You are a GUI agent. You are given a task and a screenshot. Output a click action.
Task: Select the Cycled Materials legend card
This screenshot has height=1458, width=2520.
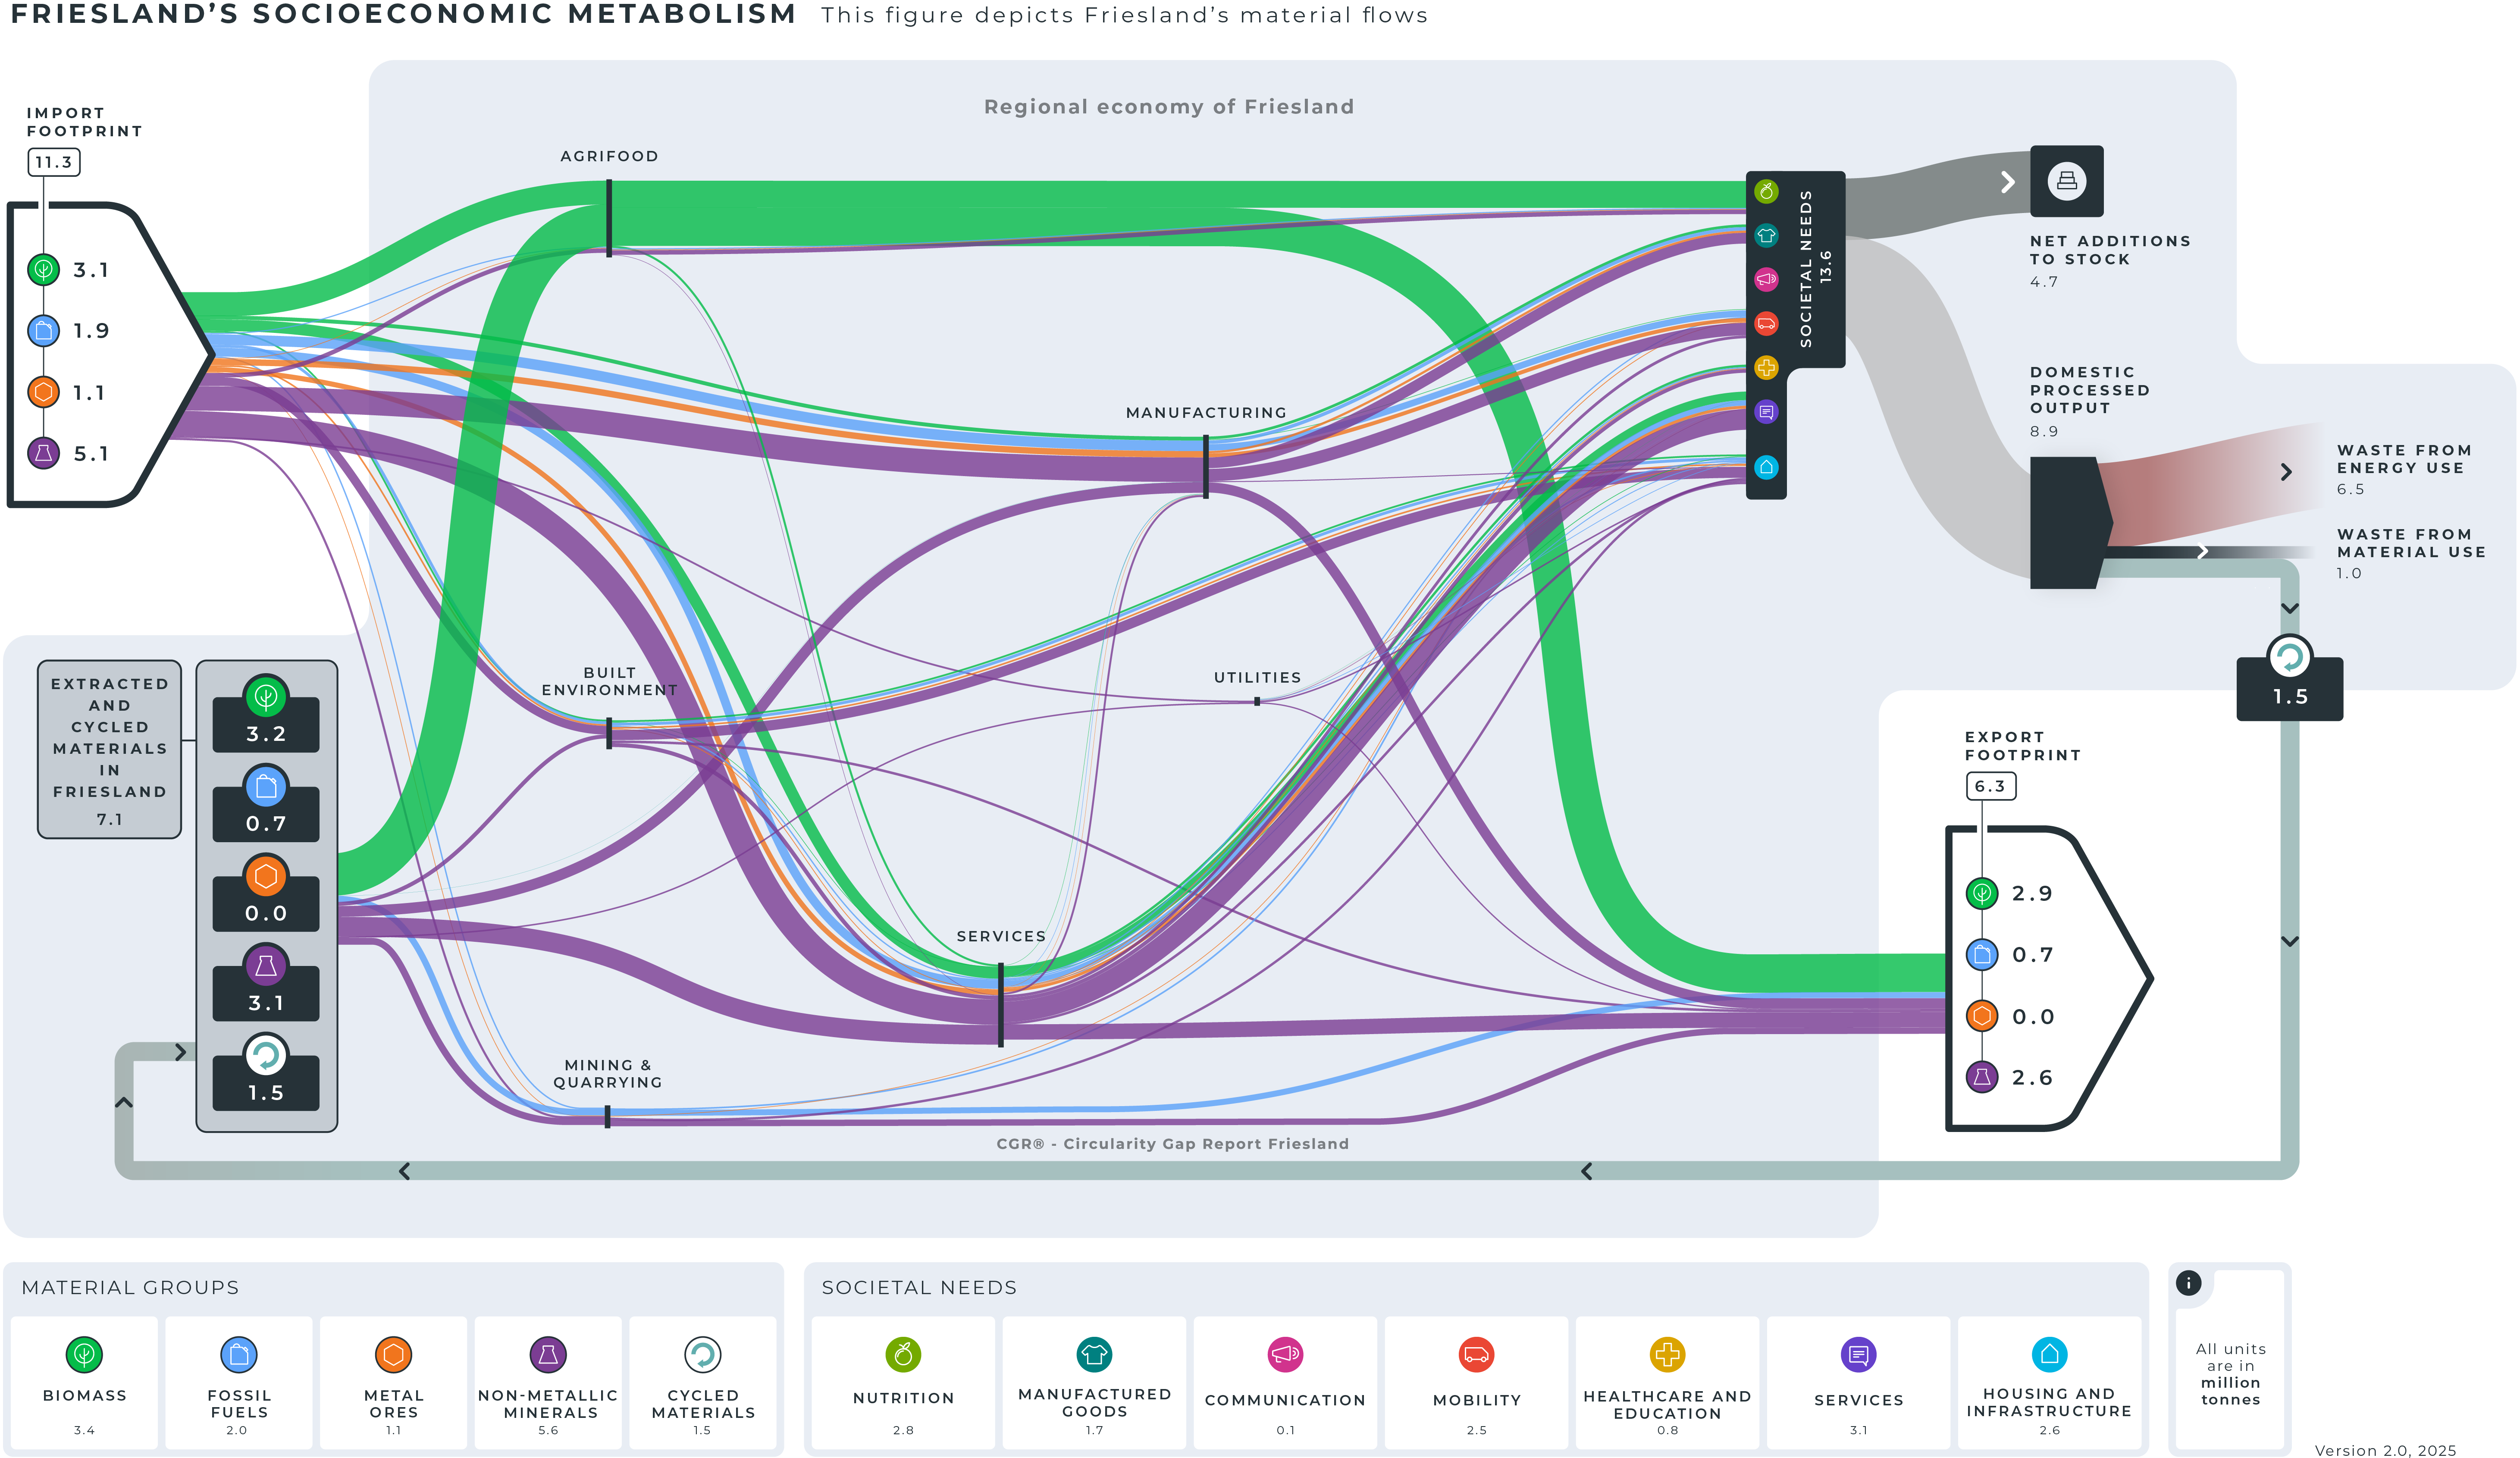tap(702, 1382)
